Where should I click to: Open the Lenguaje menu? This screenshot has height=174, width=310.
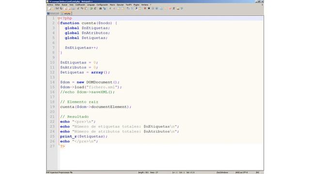91,5
